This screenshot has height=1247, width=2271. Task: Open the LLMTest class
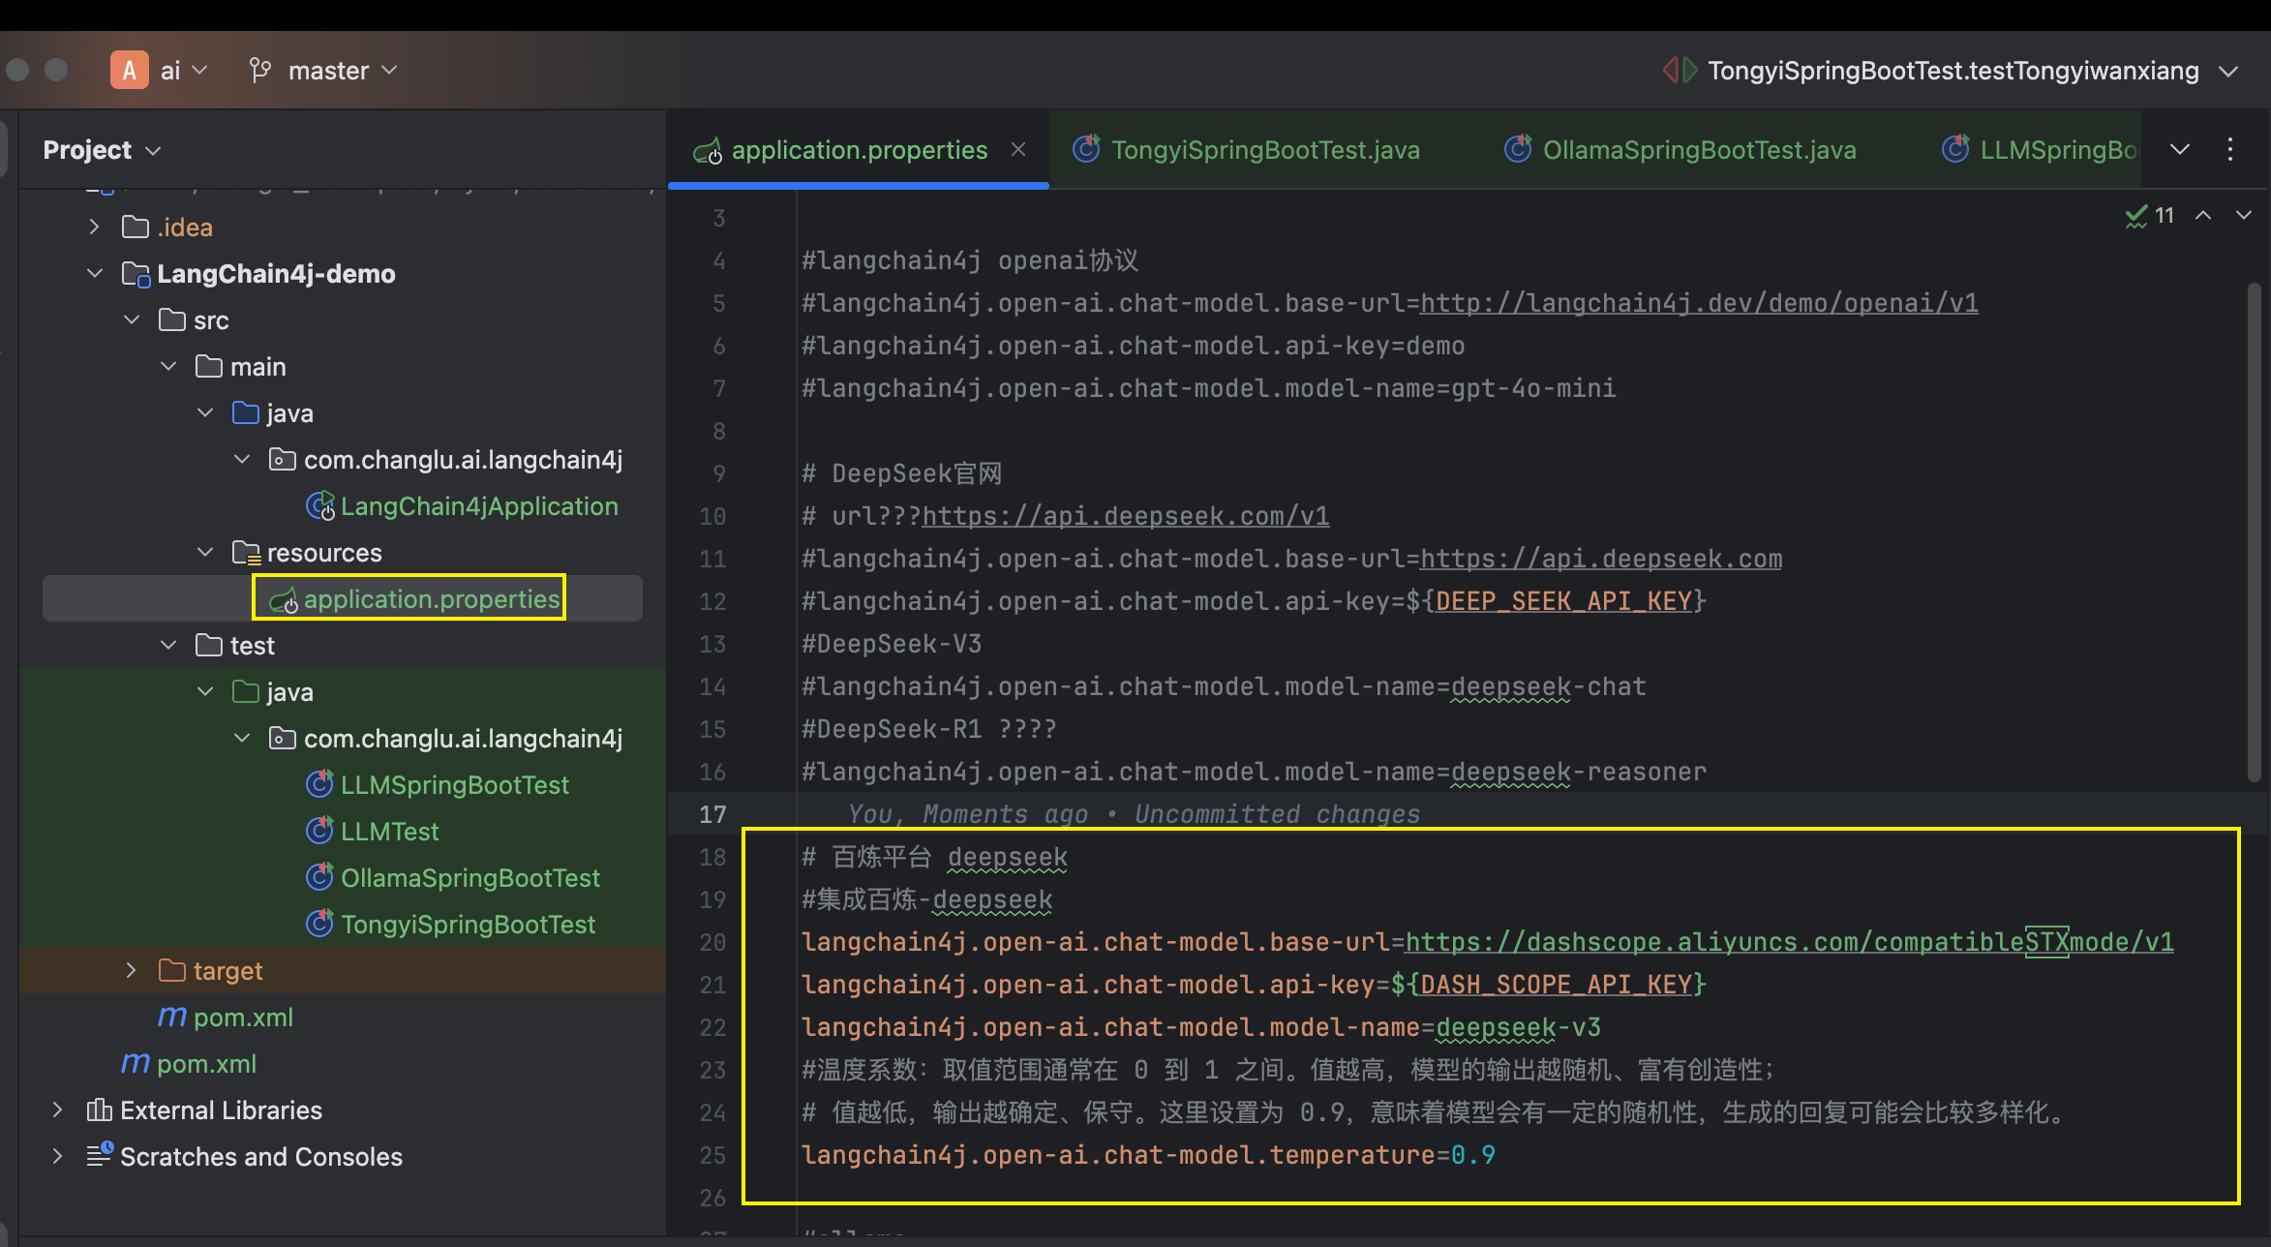tap(373, 832)
